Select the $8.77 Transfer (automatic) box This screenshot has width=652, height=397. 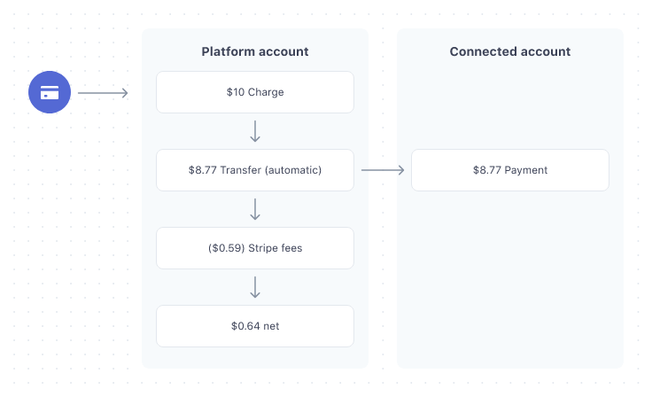click(255, 170)
